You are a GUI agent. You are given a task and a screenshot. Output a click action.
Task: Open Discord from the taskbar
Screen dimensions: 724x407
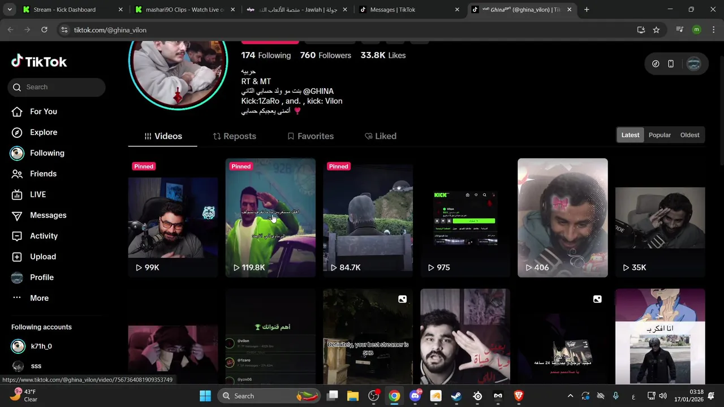pyautogui.click(x=415, y=396)
